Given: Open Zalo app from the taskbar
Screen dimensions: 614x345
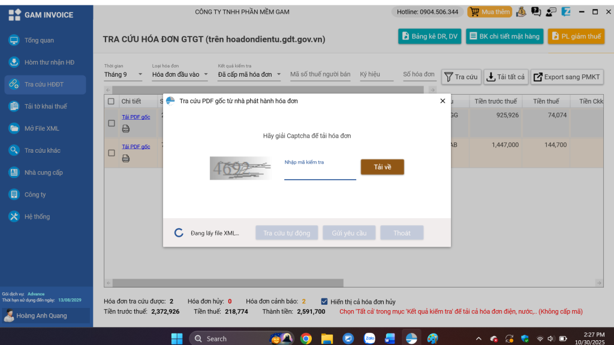Looking at the screenshot, I should pyautogui.click(x=369, y=338).
